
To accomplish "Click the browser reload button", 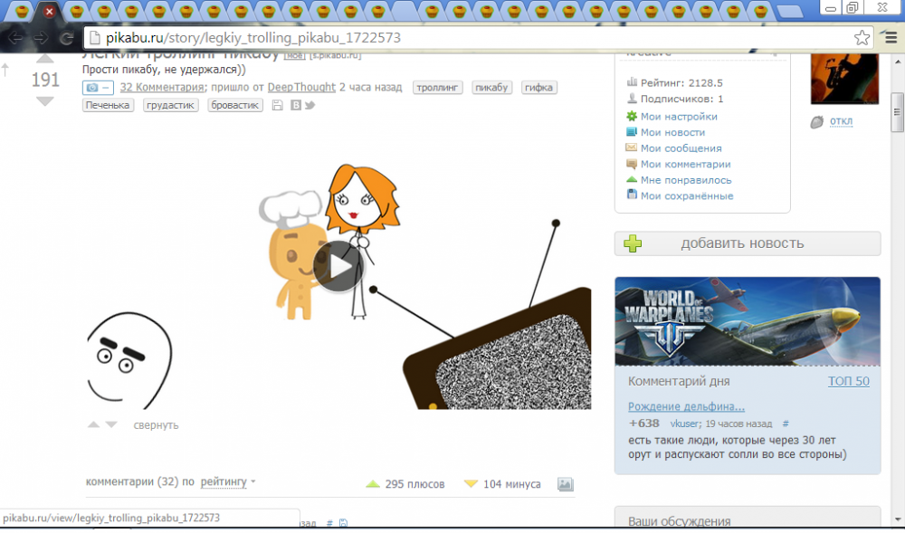I will [66, 38].
